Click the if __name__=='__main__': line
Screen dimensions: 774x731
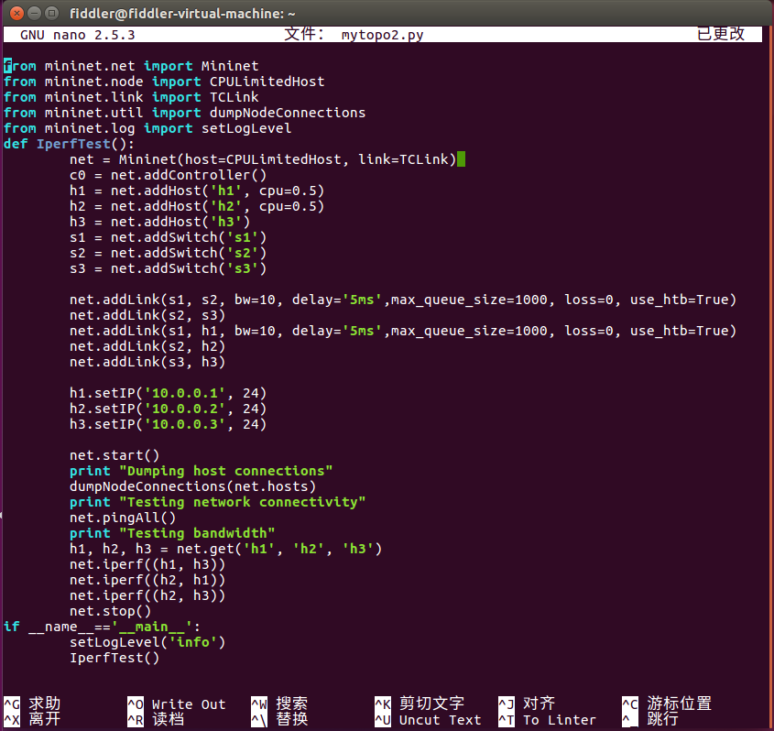[102, 627]
